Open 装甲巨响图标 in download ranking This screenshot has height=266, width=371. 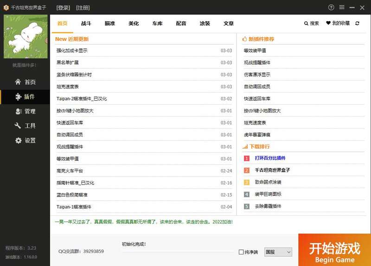268,194
